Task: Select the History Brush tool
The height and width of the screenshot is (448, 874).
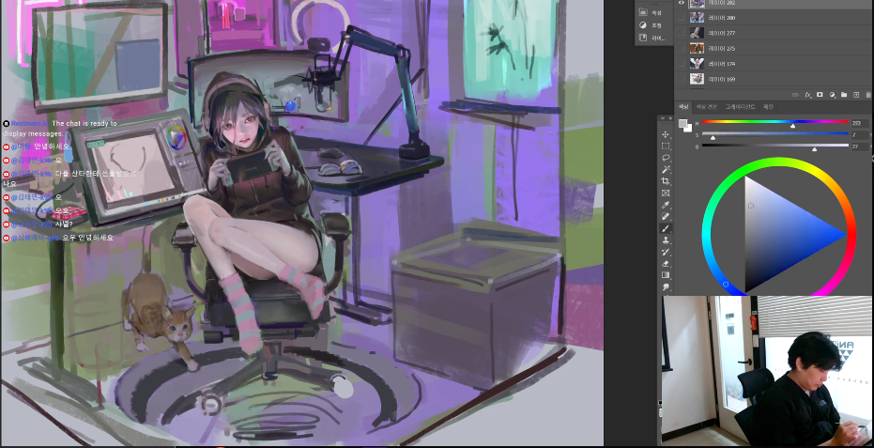Action: [x=666, y=252]
